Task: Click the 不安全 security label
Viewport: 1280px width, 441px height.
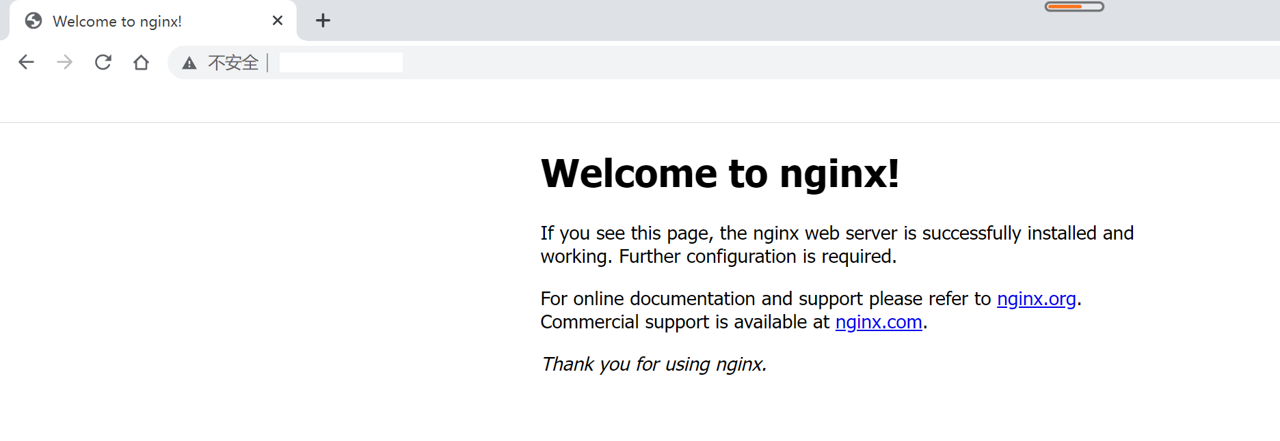Action: coord(233,63)
